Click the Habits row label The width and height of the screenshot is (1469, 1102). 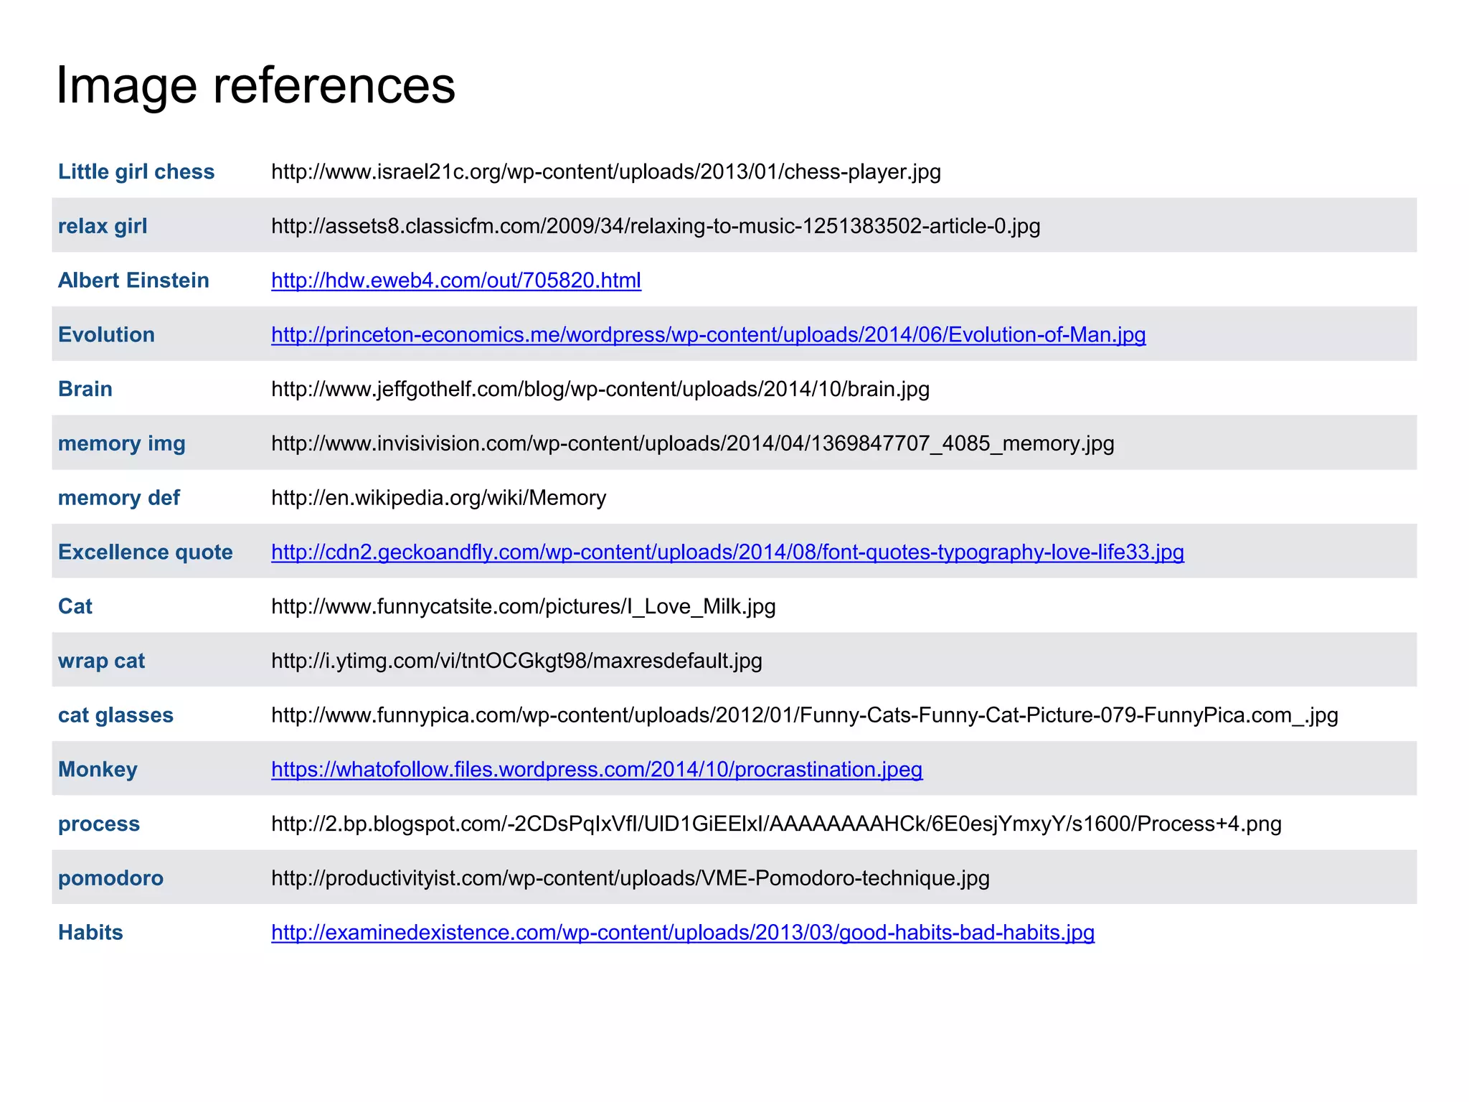point(90,933)
